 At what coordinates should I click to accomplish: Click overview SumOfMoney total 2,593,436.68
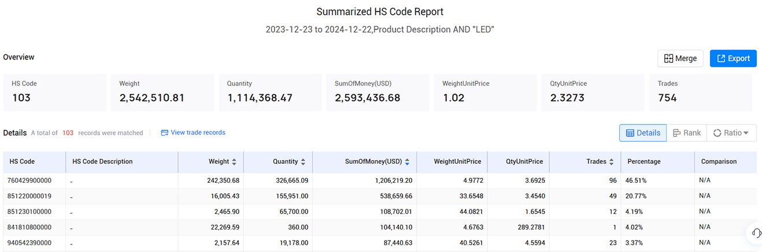click(x=368, y=98)
